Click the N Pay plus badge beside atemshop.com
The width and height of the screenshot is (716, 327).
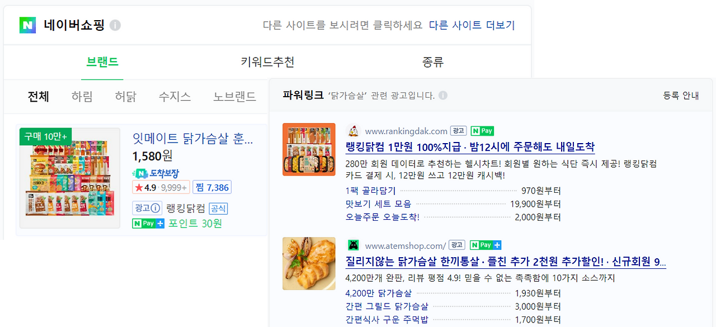[x=486, y=245]
